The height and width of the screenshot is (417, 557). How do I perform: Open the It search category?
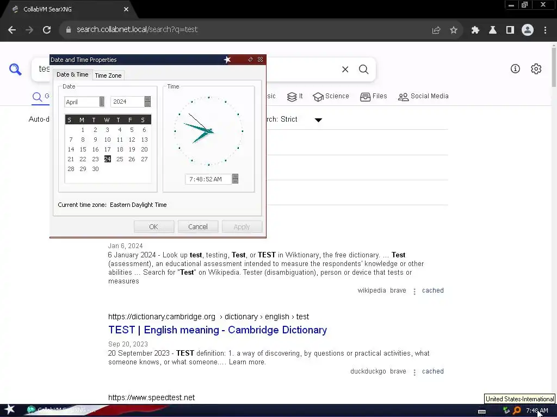coord(295,96)
